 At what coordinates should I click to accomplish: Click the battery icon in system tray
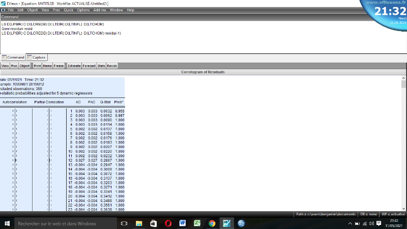tap(358, 223)
